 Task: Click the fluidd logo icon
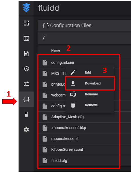pyautogui.click(x=26, y=8)
